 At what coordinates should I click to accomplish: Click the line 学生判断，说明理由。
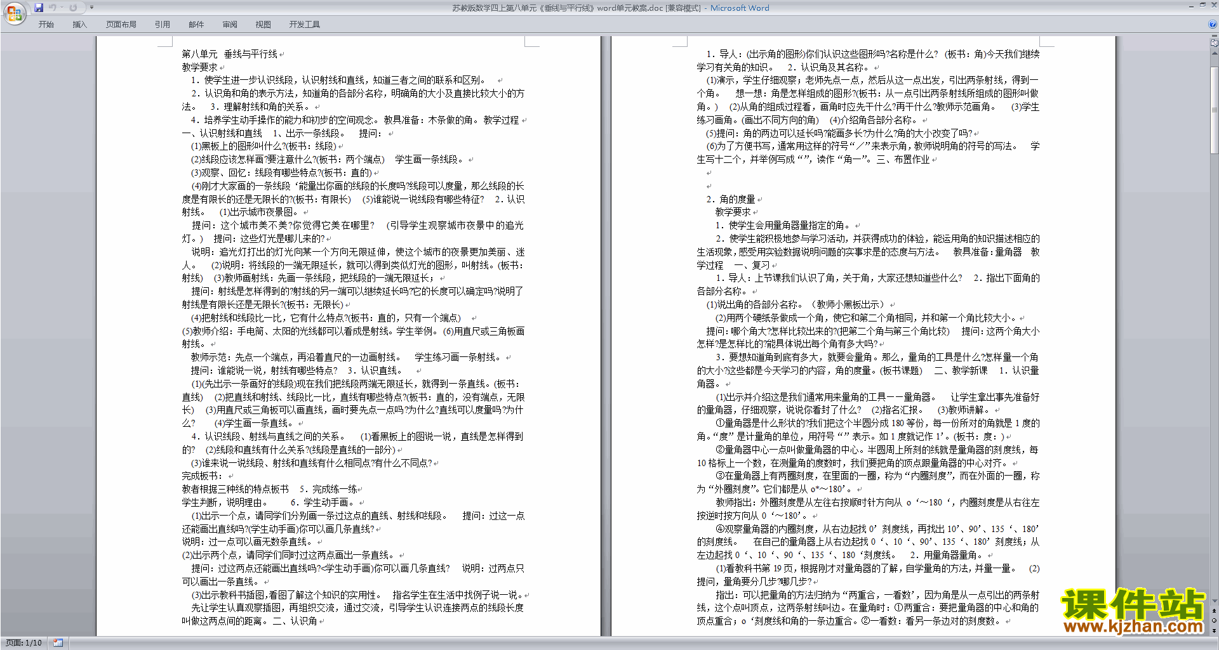[225, 502]
